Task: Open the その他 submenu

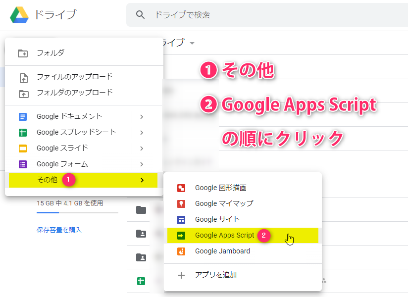Action: click(x=83, y=180)
